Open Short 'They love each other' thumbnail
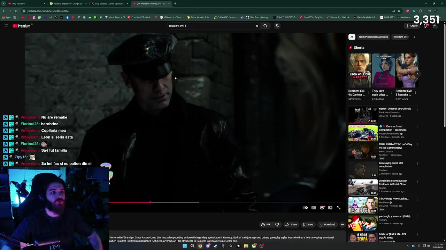 383,70
